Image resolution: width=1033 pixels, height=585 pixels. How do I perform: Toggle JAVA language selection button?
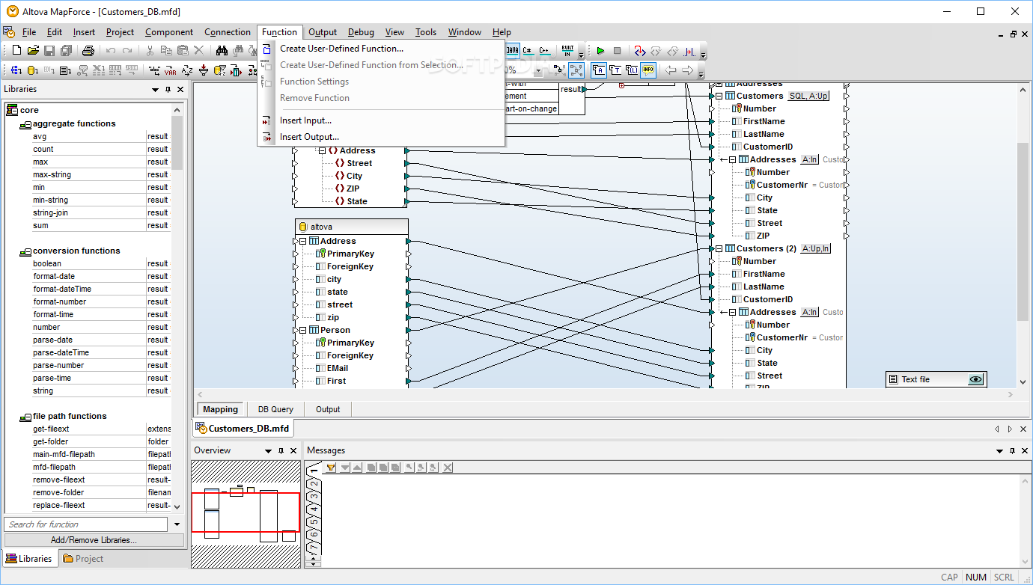click(512, 51)
